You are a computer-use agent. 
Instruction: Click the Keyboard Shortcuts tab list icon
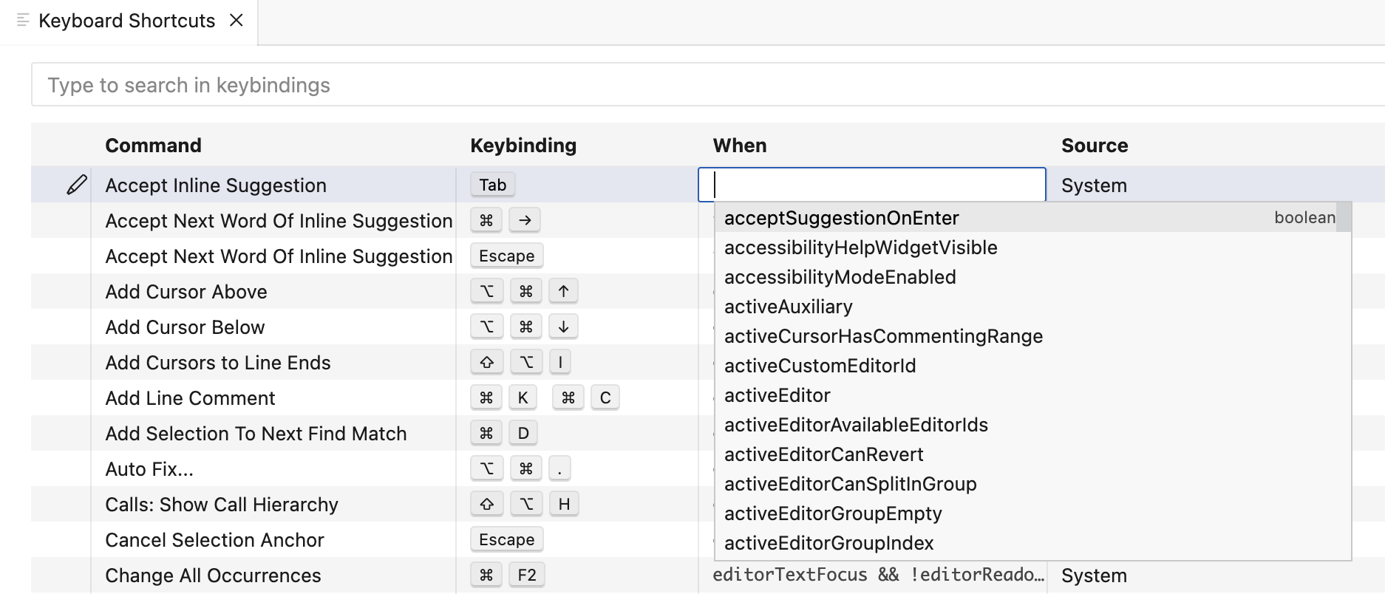click(23, 21)
